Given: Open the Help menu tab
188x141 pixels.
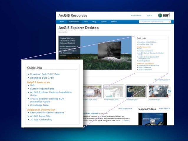Looking at the screenshot, I should pyautogui.click(x=86, y=22).
